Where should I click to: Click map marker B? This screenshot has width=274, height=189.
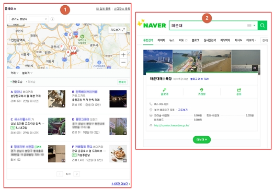coord(75,49)
